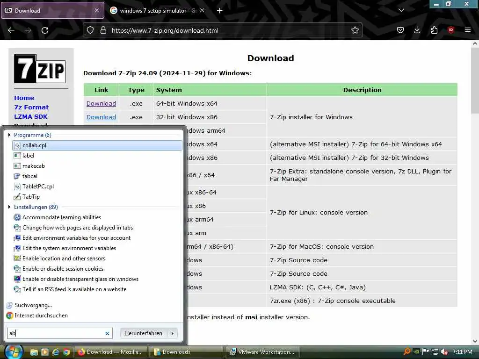Image resolution: width=479 pixels, height=359 pixels.
Task: Close the Download tab
Action: [x=96, y=10]
